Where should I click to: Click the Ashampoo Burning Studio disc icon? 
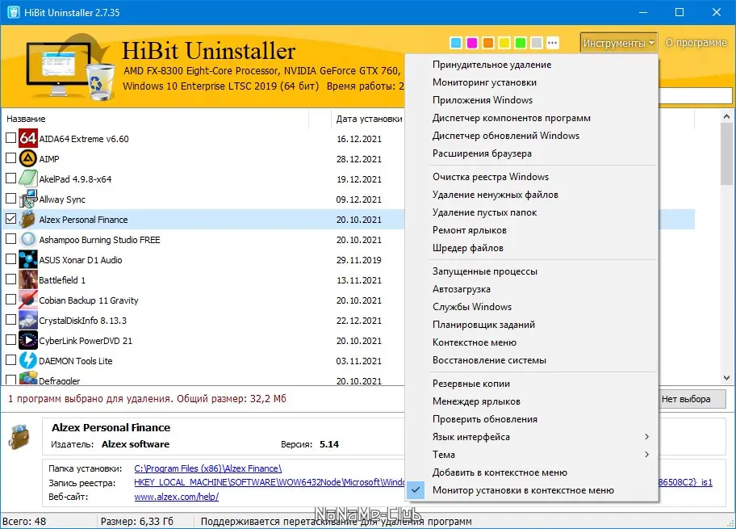tap(27, 239)
